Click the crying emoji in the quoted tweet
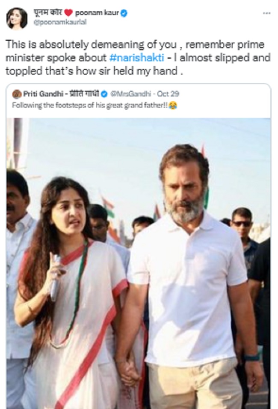Image resolution: width=278 pixels, height=409 pixels. (173, 105)
